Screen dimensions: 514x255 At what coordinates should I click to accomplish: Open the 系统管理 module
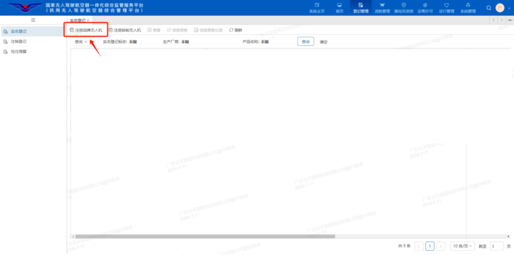468,8
